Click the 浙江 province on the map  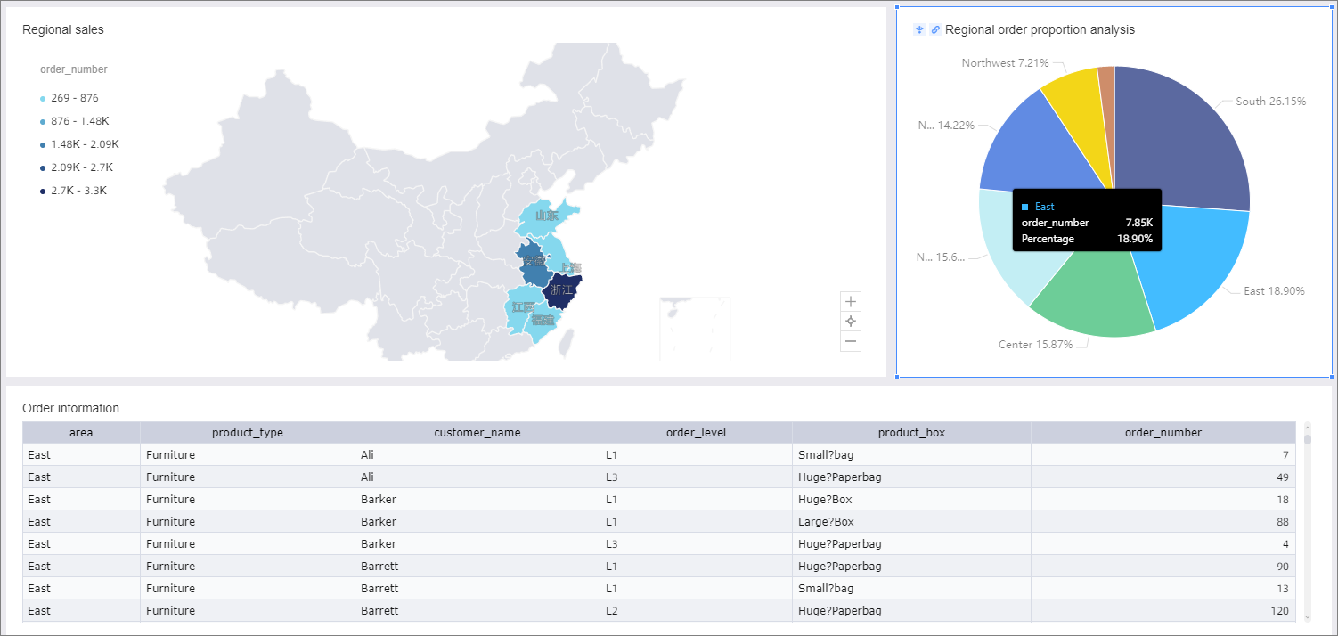[x=561, y=290]
